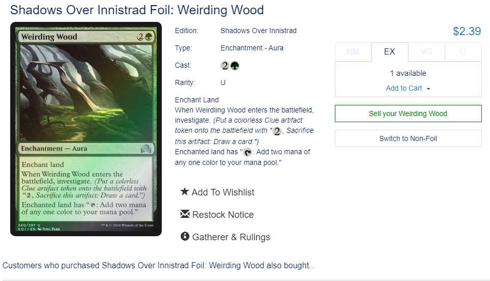Open the Add to Cart dropdown arrow
Image resolution: width=490 pixels, height=281 pixels.
[x=428, y=89]
